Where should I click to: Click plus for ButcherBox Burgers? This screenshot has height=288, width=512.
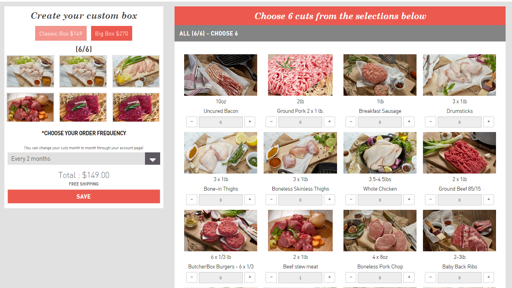pos(250,277)
